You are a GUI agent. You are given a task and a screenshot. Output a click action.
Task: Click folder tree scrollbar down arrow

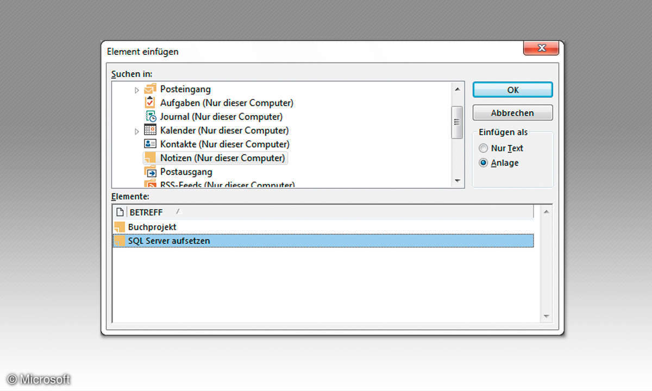click(x=457, y=181)
